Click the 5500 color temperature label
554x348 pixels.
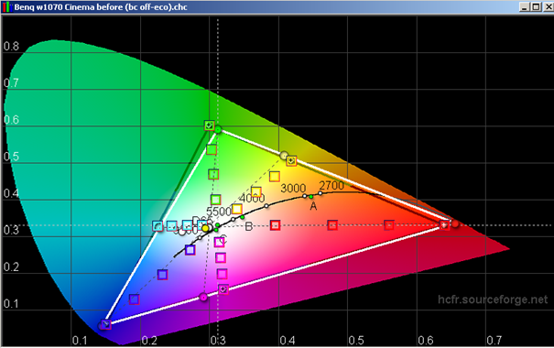(219, 212)
